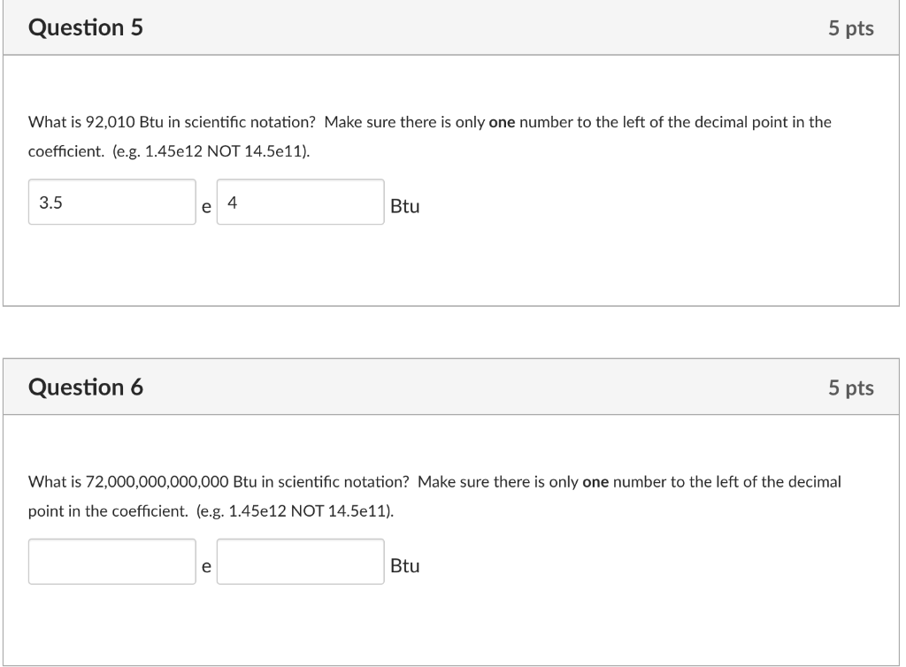Select the empty coefficient box for Question 6

point(112,561)
